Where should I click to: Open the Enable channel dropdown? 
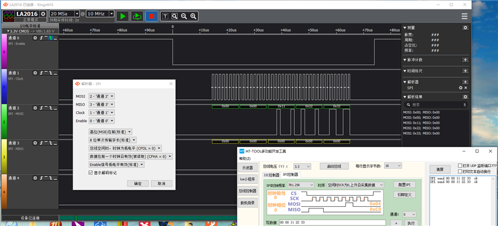pos(102,121)
